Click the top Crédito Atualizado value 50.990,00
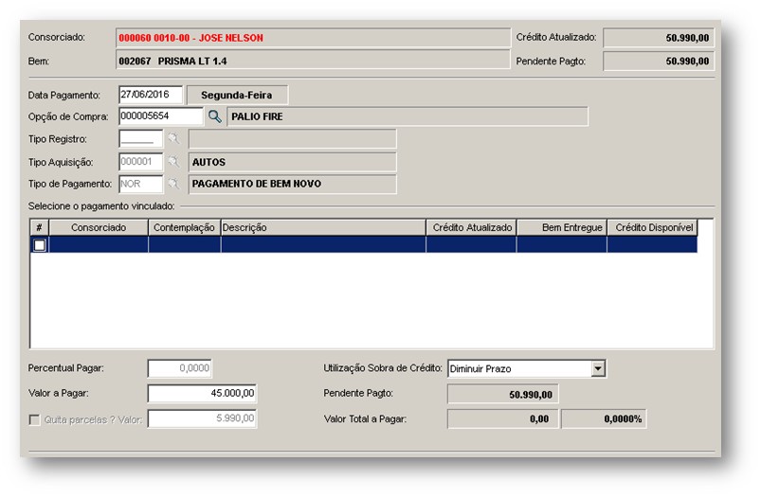 659,38
